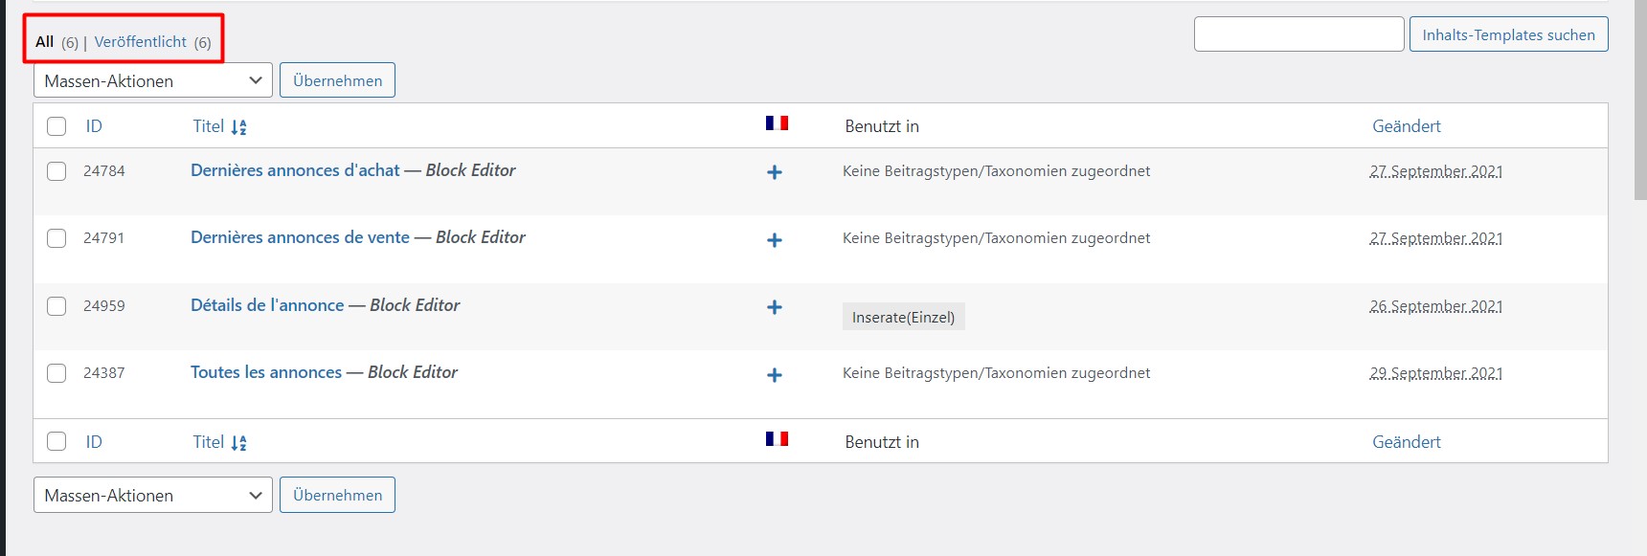Click plus icon in Toutes les annonces row
Image resolution: width=1647 pixels, height=556 pixels.
click(x=775, y=375)
